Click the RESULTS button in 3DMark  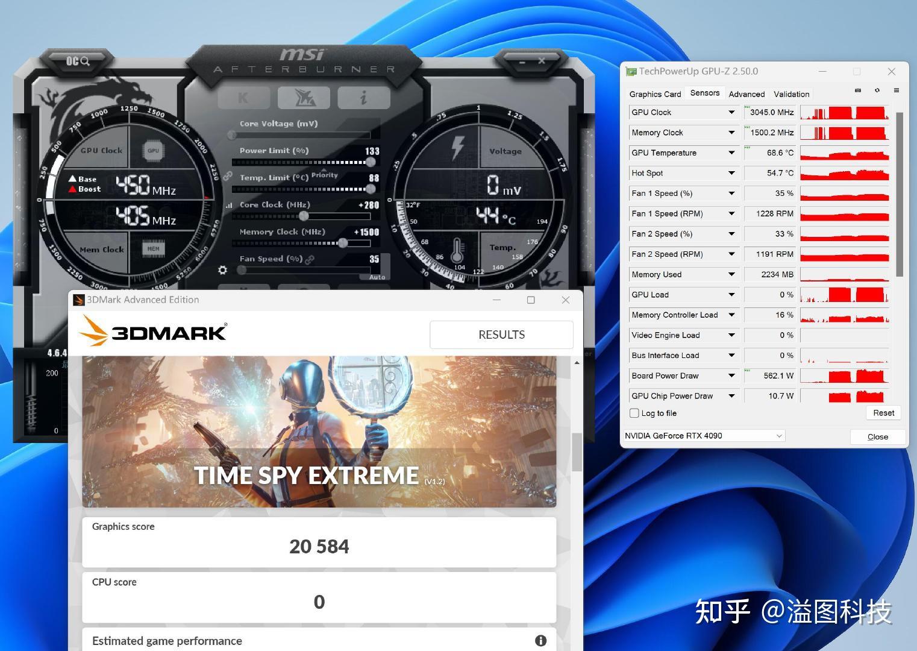point(501,335)
